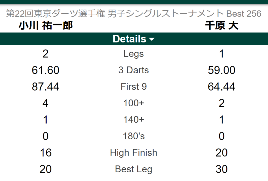This screenshot has width=268, height=181.
Task: Select player name 千原 大
Action: point(221,26)
